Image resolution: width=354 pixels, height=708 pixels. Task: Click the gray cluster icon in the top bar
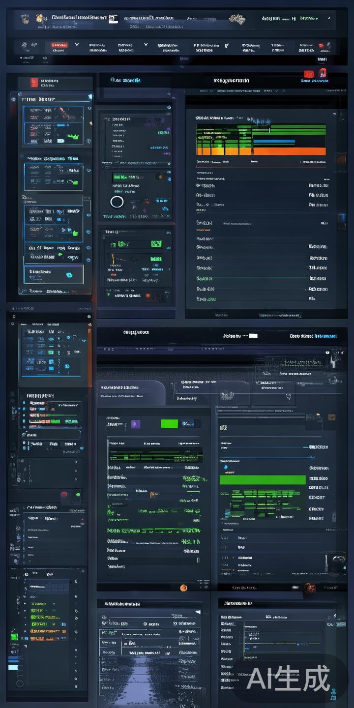(x=237, y=19)
